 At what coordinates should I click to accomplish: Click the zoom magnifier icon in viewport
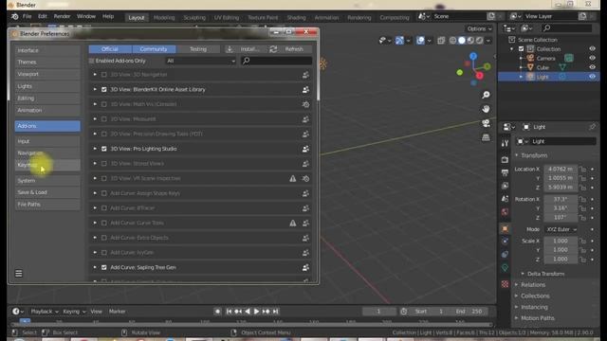tap(486, 95)
